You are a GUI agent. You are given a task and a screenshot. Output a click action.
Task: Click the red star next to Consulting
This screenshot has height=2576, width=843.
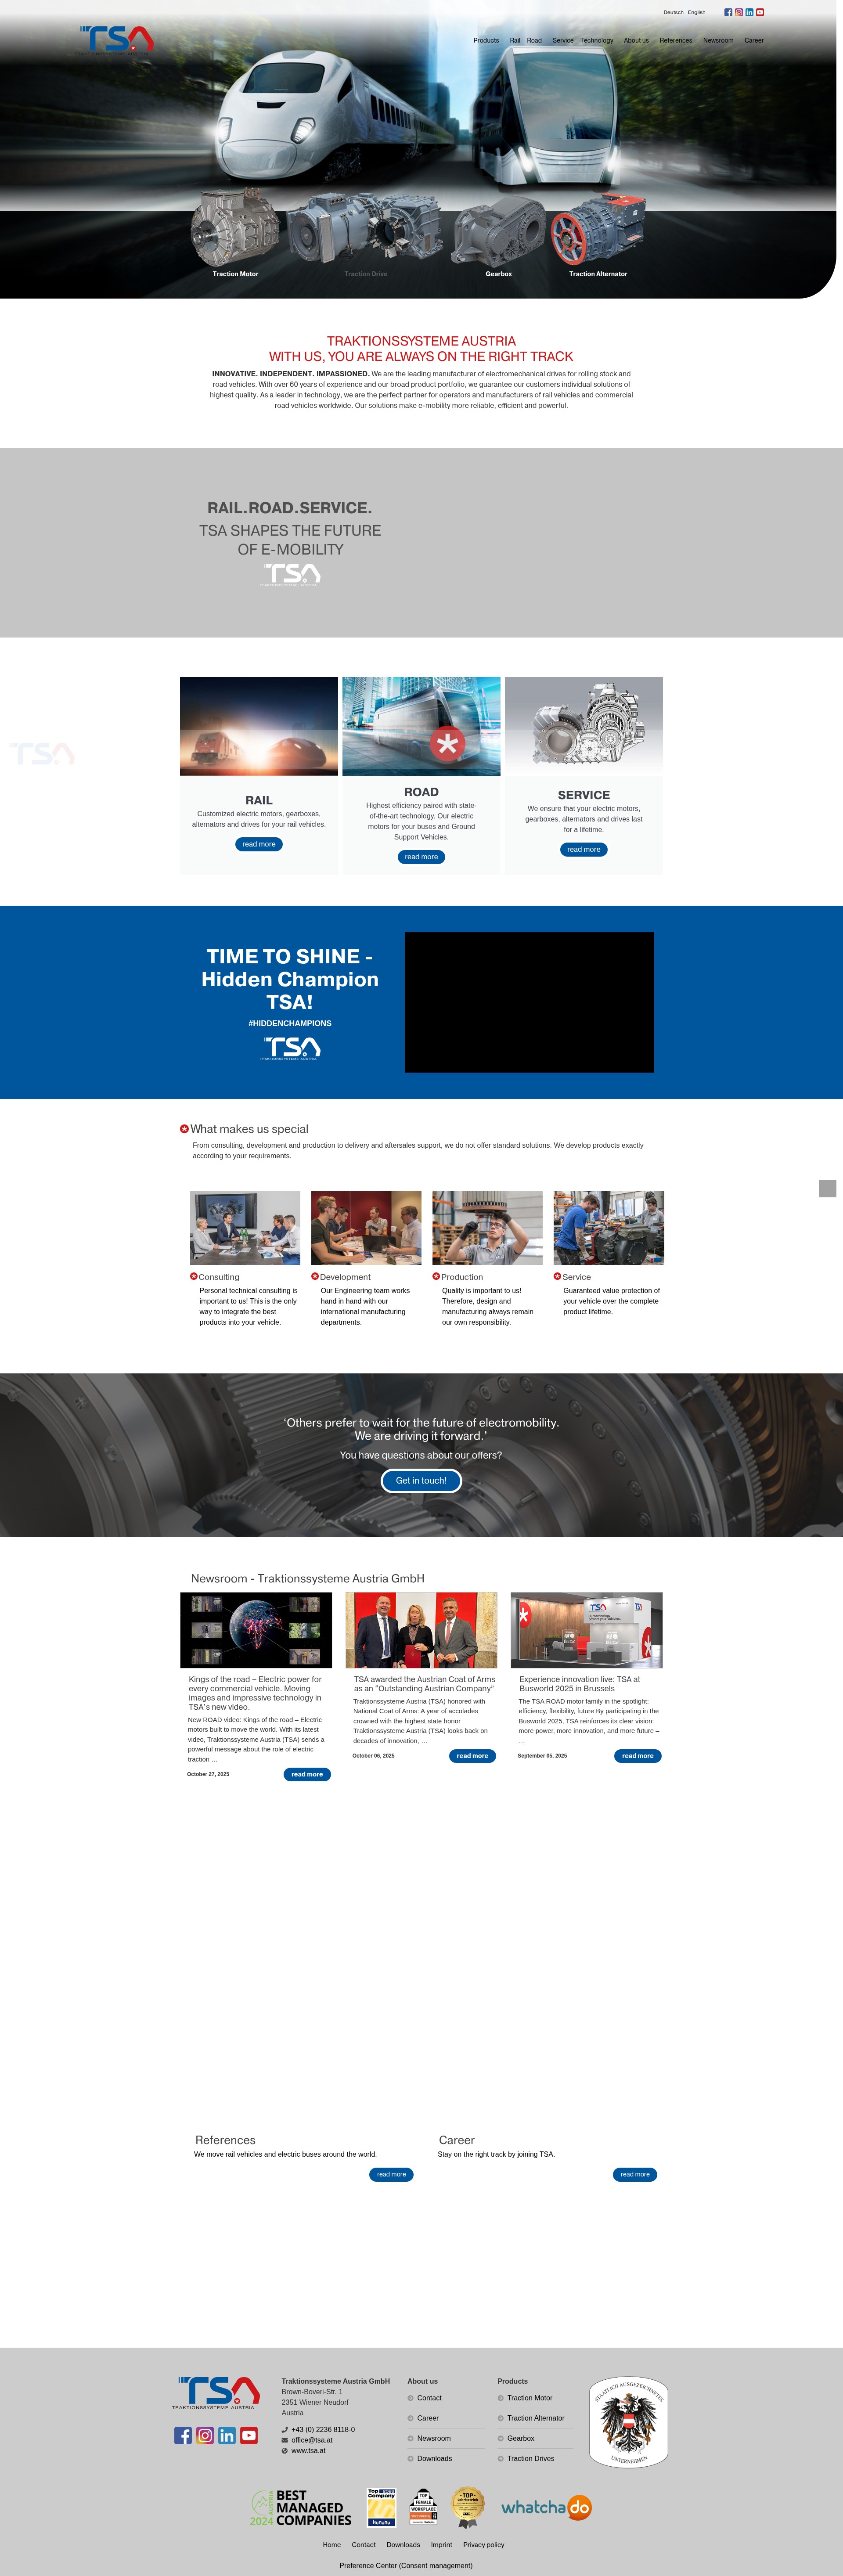(x=194, y=1276)
